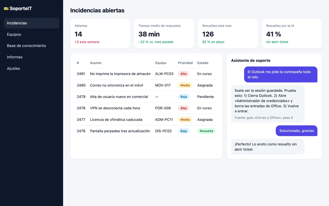
Task: Click the Media badge on incident 2480
Action: pos(185,85)
